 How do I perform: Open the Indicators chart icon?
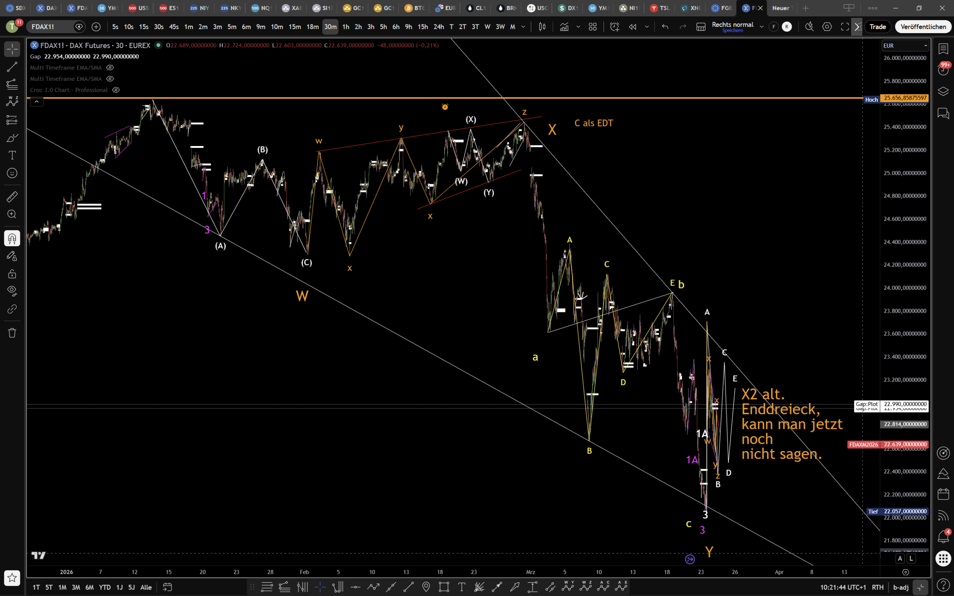[564, 27]
